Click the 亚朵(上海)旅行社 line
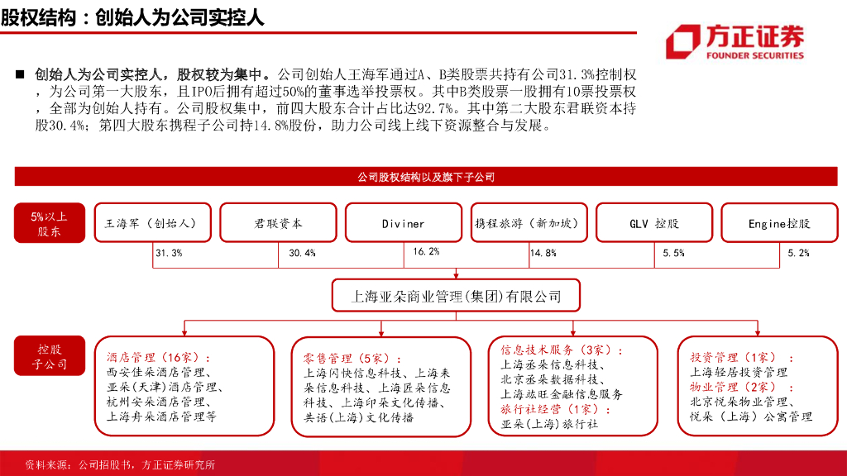This screenshot has width=847, height=476. (x=549, y=424)
